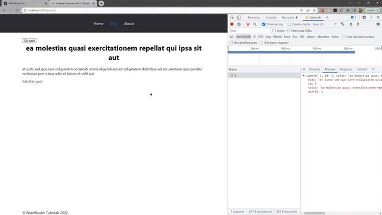The image size is (382, 215).
Task: Open the Edit this post link
Action: [32, 82]
